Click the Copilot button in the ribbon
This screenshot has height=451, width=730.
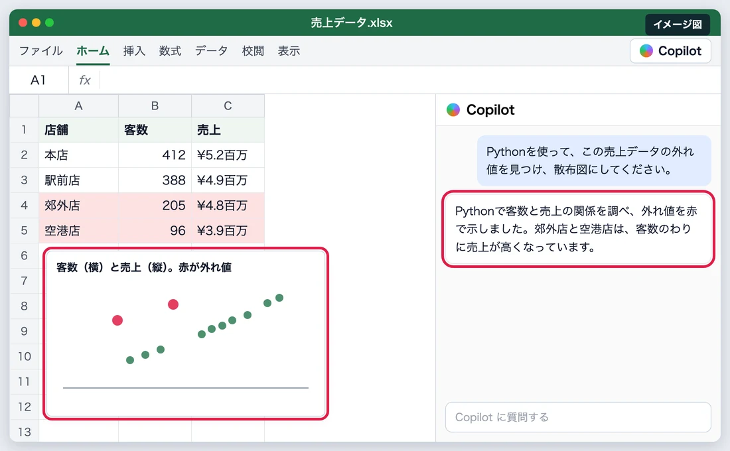(670, 50)
